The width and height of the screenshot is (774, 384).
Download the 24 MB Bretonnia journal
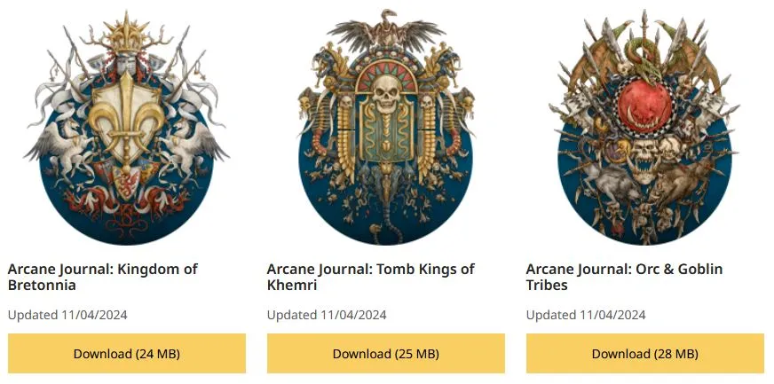pyautogui.click(x=126, y=354)
